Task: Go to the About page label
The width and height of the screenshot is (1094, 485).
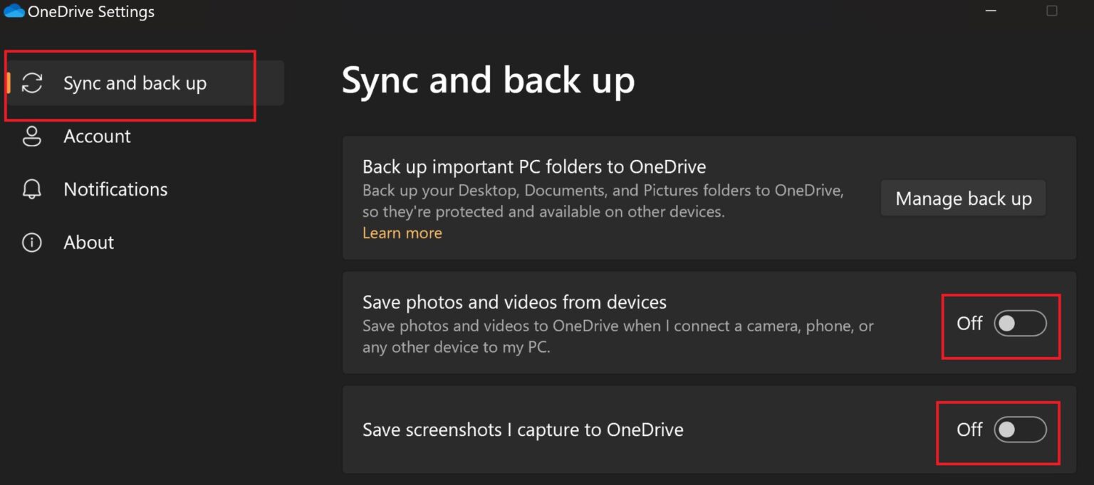Action: pyautogui.click(x=88, y=242)
